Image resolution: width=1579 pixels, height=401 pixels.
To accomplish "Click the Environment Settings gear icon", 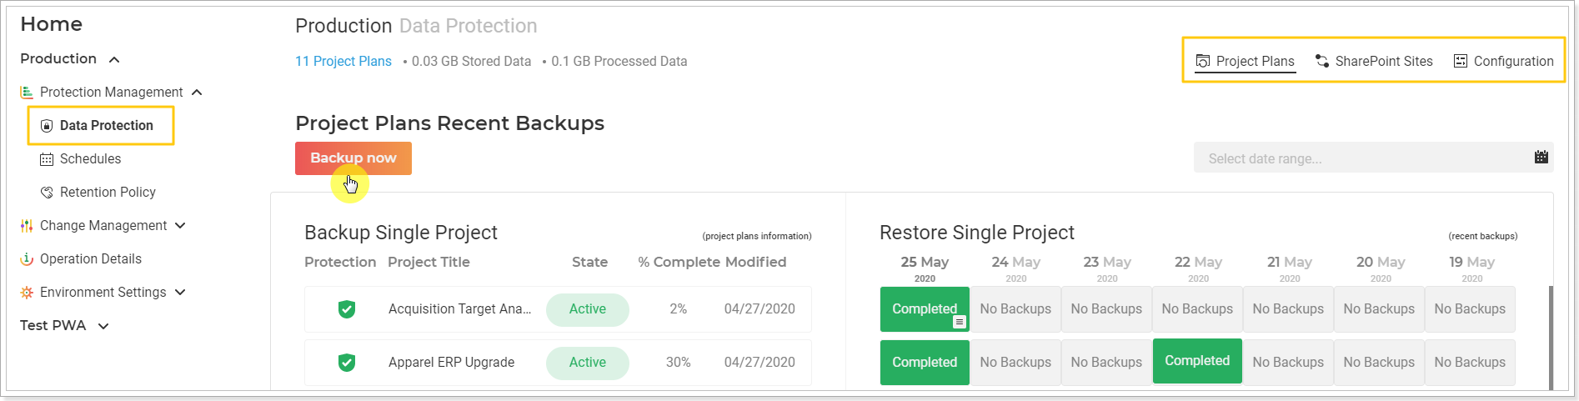I will click(27, 293).
